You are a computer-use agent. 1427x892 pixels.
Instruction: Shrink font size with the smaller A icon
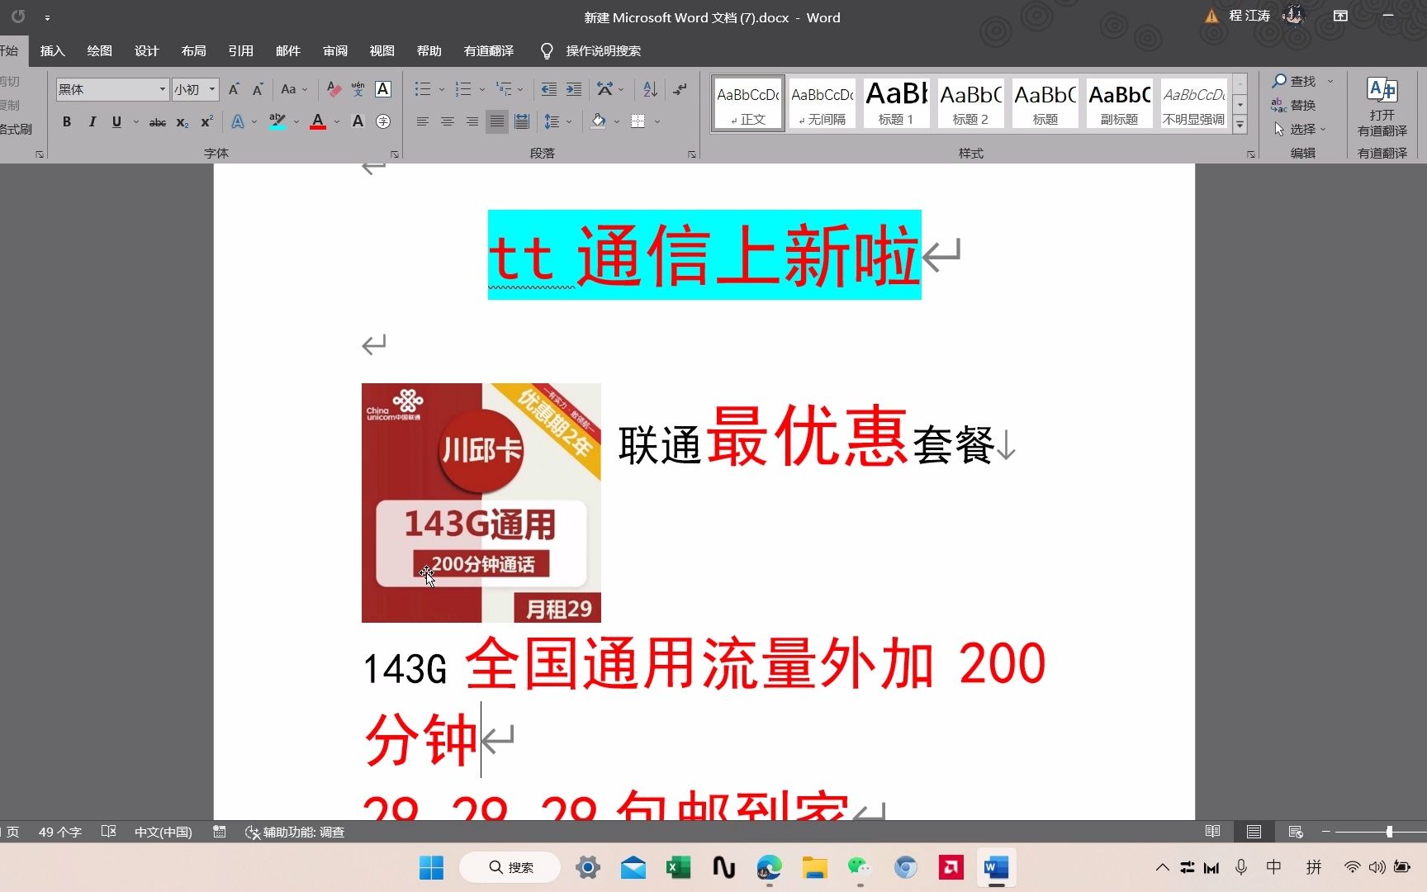[x=258, y=89]
